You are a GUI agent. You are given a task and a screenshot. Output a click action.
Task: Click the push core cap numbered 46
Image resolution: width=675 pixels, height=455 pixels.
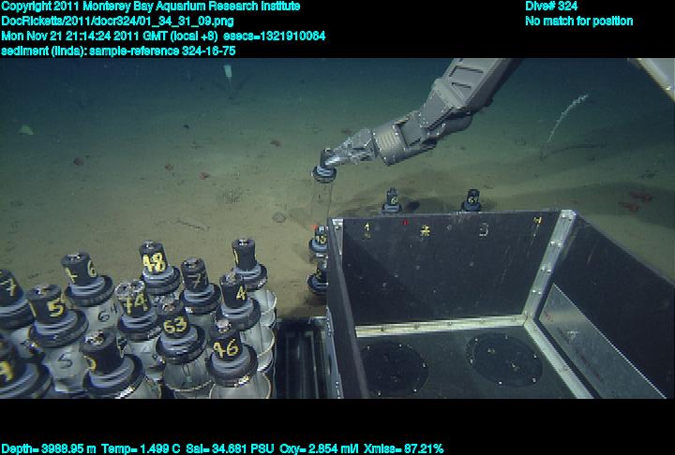click(x=226, y=345)
